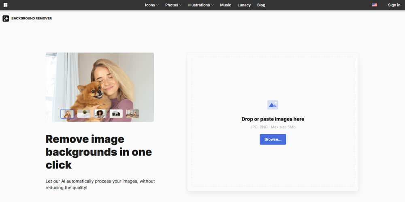Viewport: 405px width, 202px height.
Task: Click the BACKGROUND REMOVER title text
Action: point(32,19)
